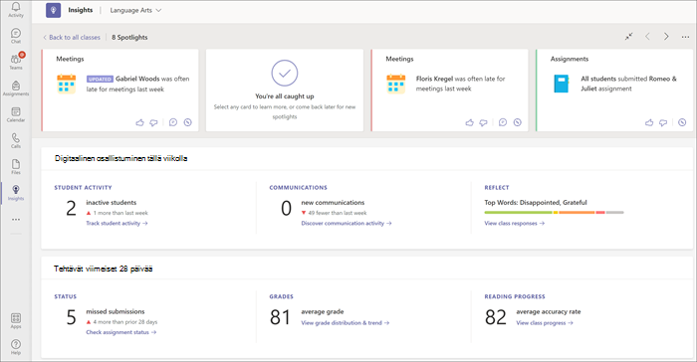The image size is (697, 362).
Task: Expand the Language Arts class dropdown
Action: point(135,10)
